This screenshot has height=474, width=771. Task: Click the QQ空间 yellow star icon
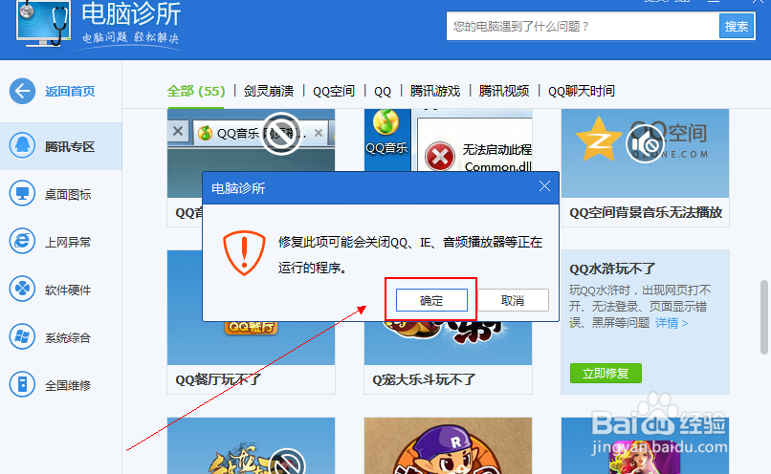point(599,139)
